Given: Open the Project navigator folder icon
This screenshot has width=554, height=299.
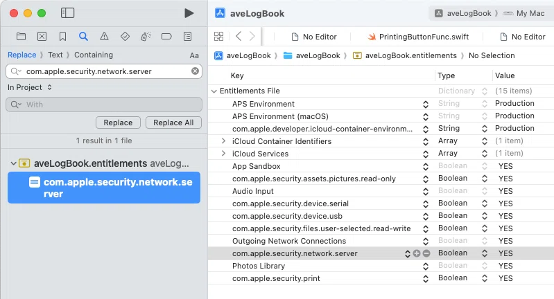Looking at the screenshot, I should point(21,36).
